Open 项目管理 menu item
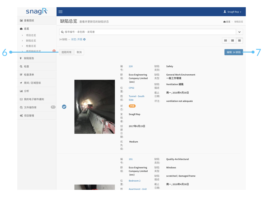263x197 pixels. point(37,116)
